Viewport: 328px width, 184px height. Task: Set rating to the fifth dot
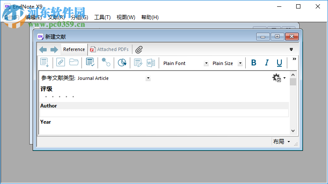(73, 96)
